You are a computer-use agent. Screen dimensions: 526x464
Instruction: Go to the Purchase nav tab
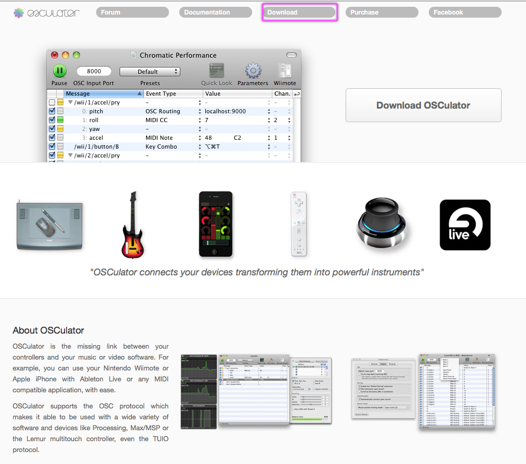click(382, 12)
